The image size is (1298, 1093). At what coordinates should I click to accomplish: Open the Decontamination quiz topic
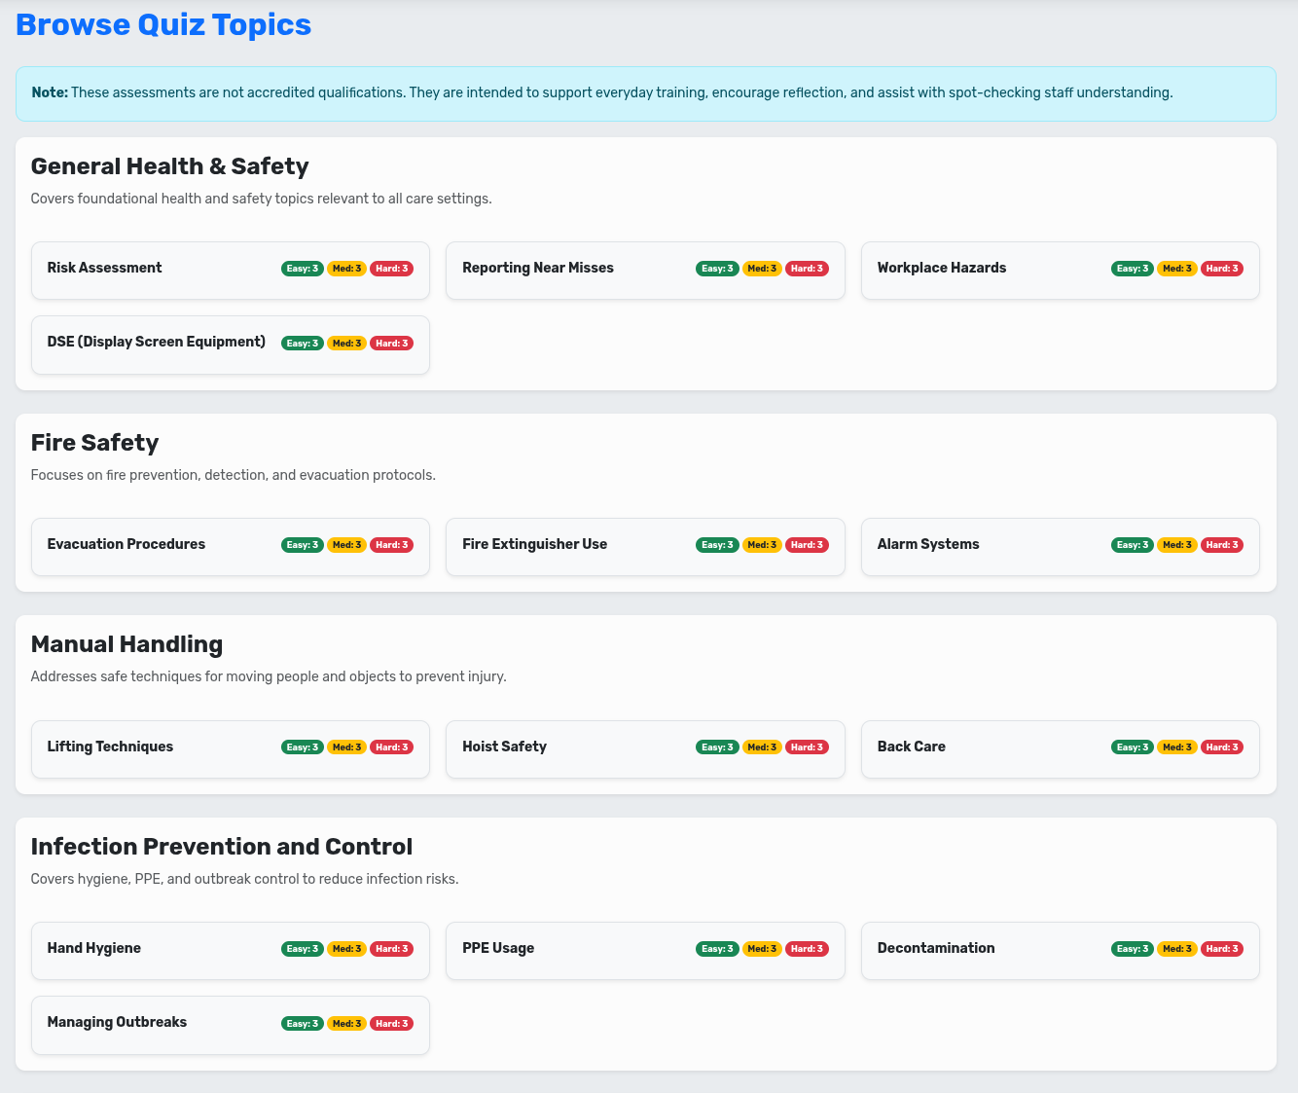coord(936,949)
